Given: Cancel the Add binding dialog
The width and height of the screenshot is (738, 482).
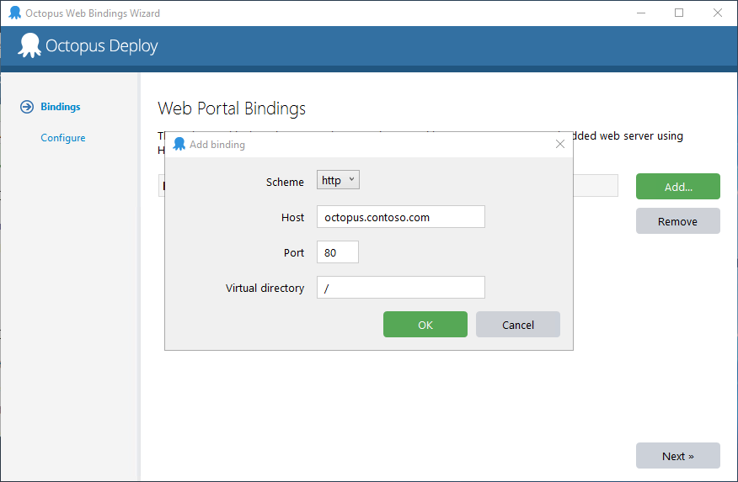Looking at the screenshot, I should [518, 324].
